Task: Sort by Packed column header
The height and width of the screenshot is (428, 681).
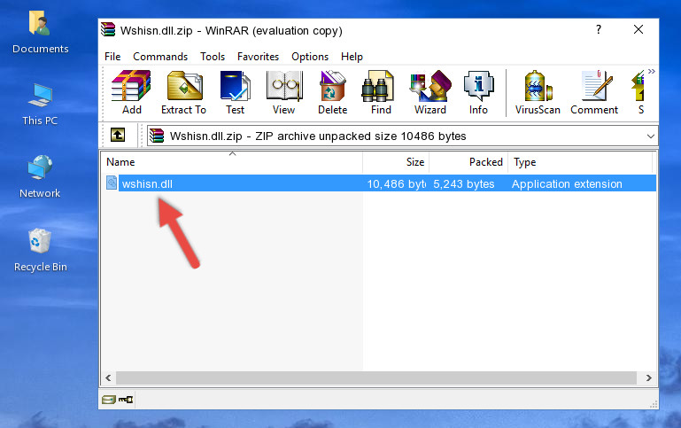Action: 468,162
